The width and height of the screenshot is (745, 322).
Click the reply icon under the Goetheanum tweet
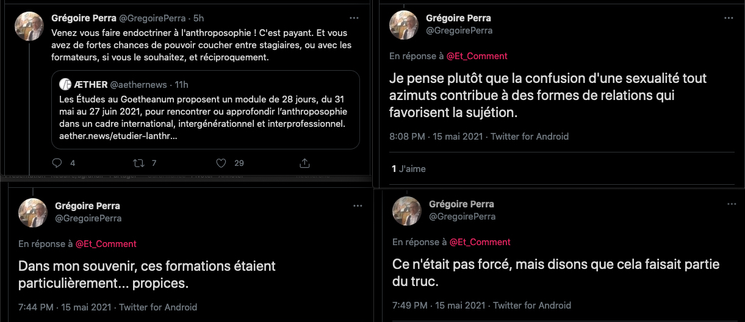[x=57, y=163]
